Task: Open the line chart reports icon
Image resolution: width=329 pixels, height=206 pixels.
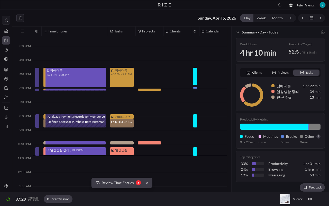Action: click(6, 108)
